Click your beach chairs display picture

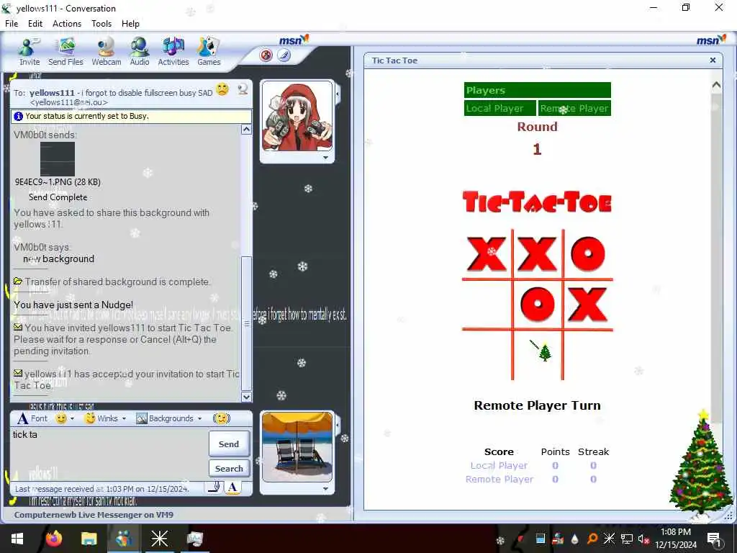click(x=297, y=446)
